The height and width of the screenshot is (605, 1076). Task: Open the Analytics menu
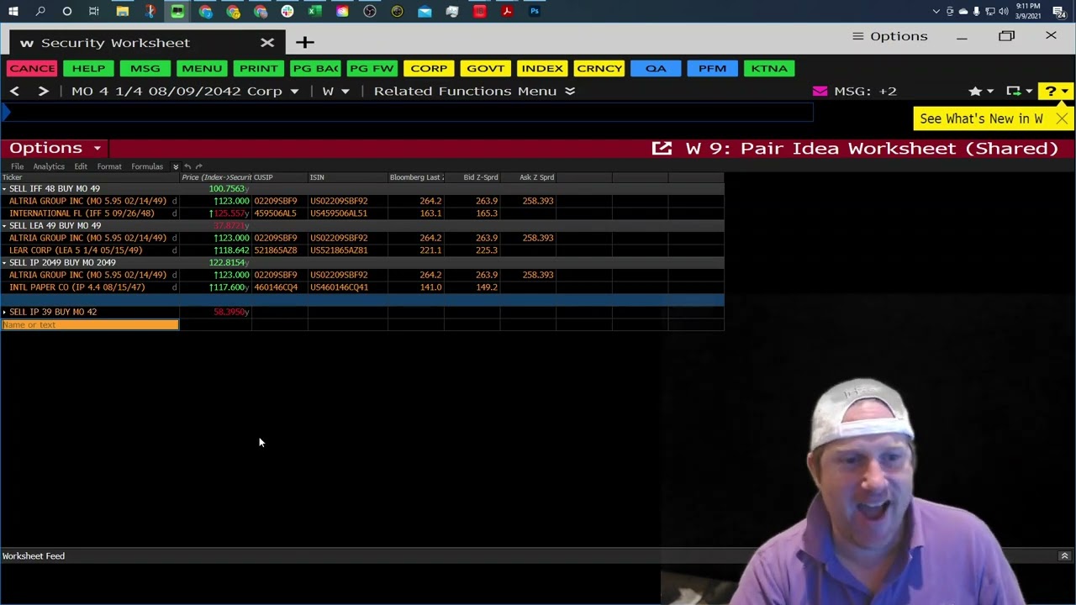[x=49, y=166]
